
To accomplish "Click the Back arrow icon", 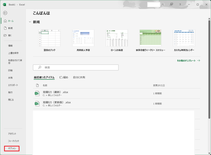I will [x=6, y=13].
